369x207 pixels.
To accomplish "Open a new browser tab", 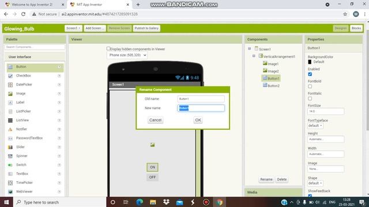I will pos(138,5).
